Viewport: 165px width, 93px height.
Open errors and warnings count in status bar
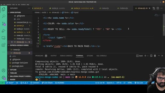24,83
